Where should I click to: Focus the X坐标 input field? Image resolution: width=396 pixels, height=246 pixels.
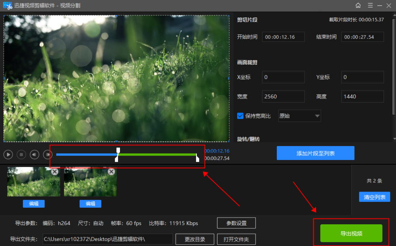pyautogui.click(x=283, y=77)
